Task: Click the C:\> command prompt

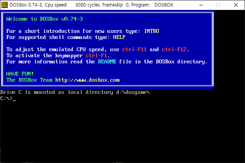Action: tap(6, 98)
